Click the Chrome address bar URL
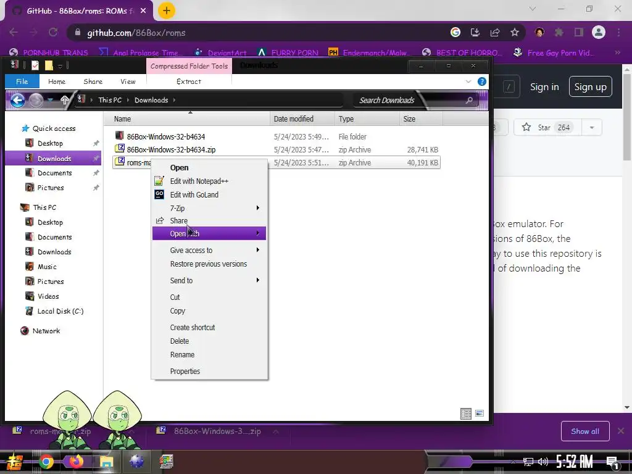Screen dimensions: 632x474 [136, 33]
